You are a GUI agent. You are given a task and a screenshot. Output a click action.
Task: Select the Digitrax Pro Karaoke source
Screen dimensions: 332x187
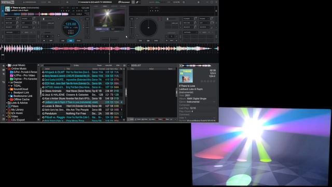point(23,79)
